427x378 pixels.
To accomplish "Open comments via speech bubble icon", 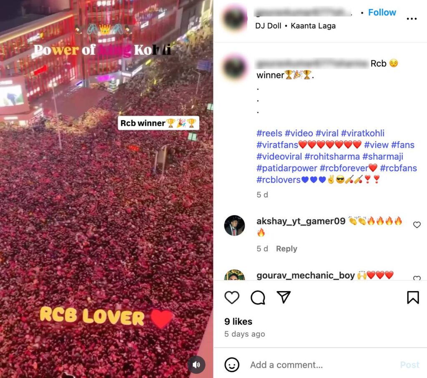I will coord(258,298).
